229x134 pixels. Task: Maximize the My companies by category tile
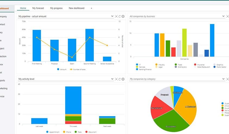point(228,79)
